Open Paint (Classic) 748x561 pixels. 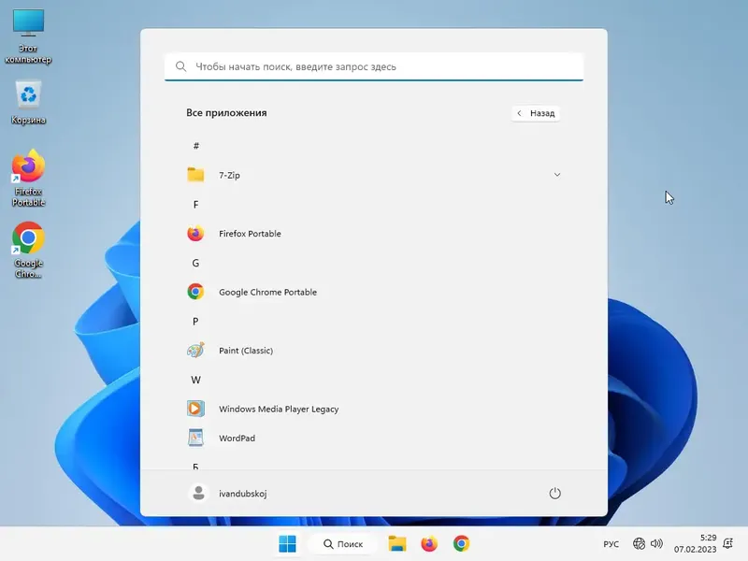pos(246,350)
